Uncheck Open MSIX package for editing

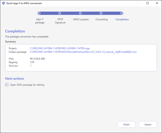(7, 85)
